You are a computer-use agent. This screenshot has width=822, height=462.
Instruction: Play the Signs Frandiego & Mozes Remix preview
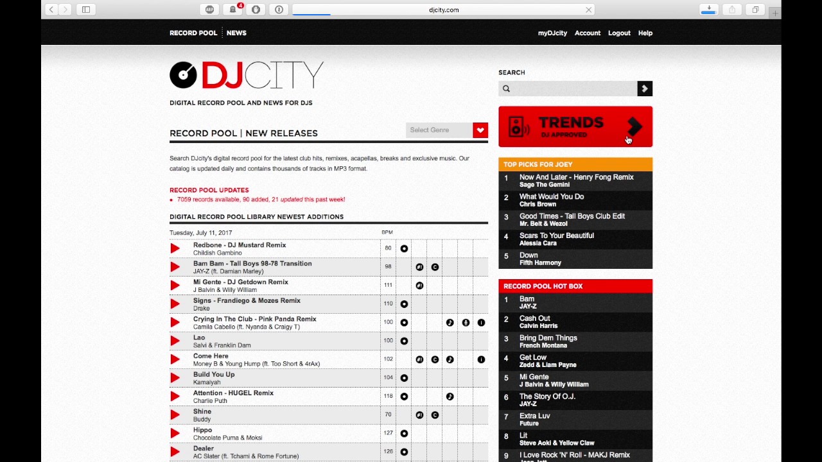point(175,304)
